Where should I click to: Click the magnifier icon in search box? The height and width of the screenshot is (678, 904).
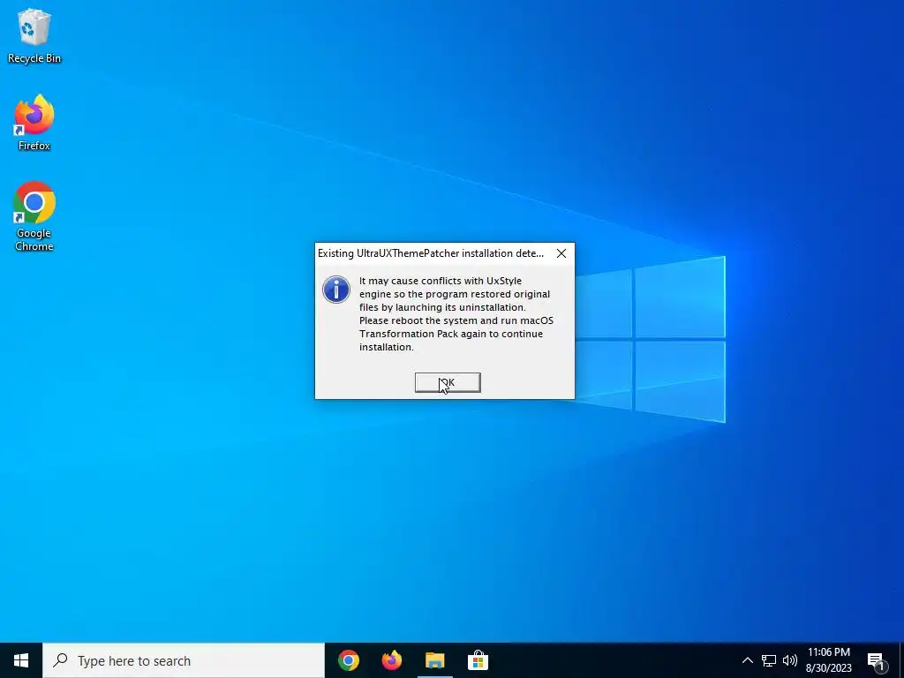[61, 660]
